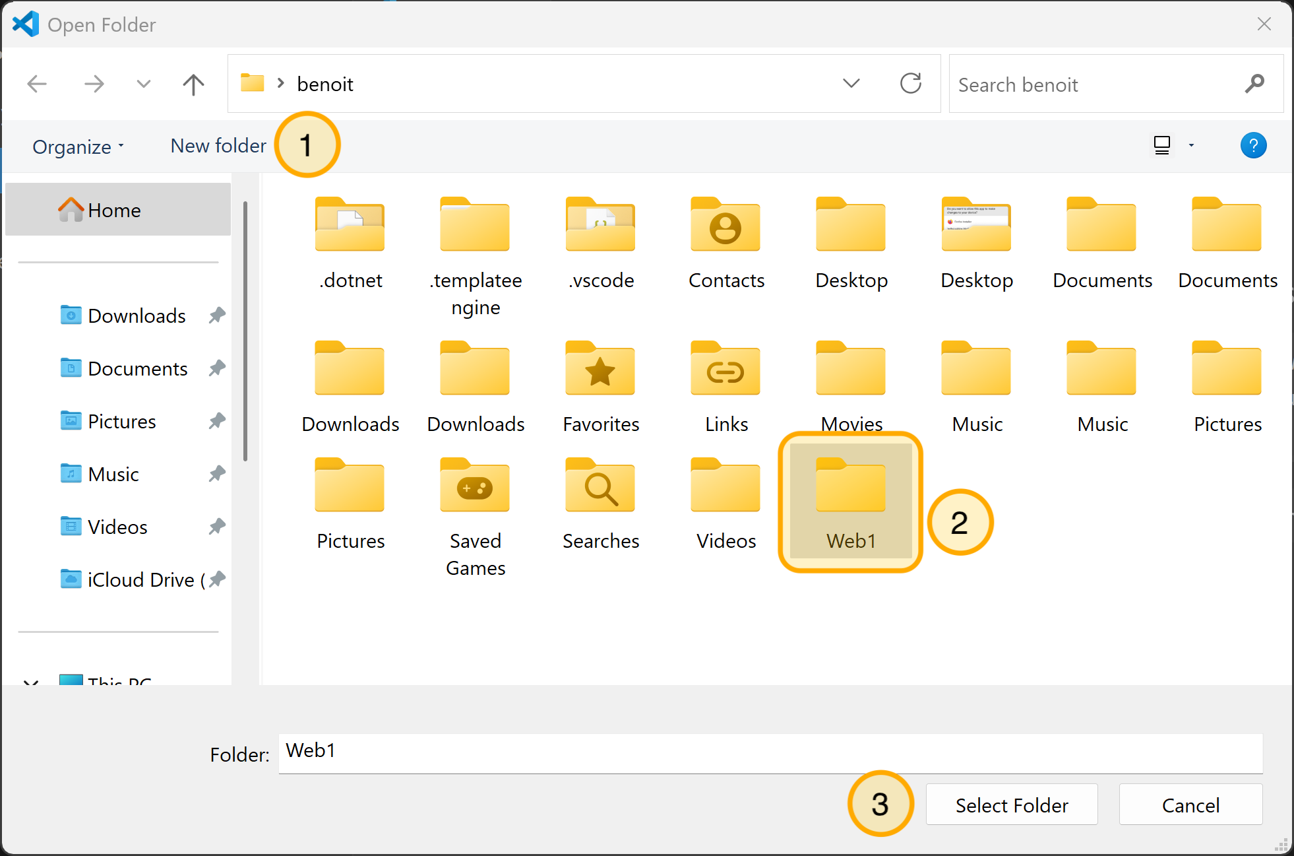Open pinned Downloads in navigation pane

[x=123, y=315]
